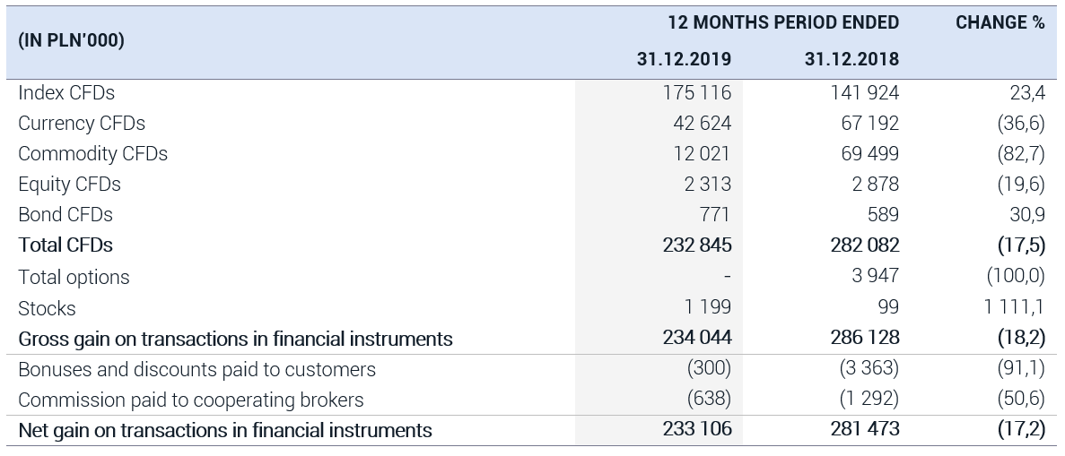The image size is (1065, 456).
Task: Click the (IN PLN'000) header cell
Action: pyautogui.click(x=71, y=40)
